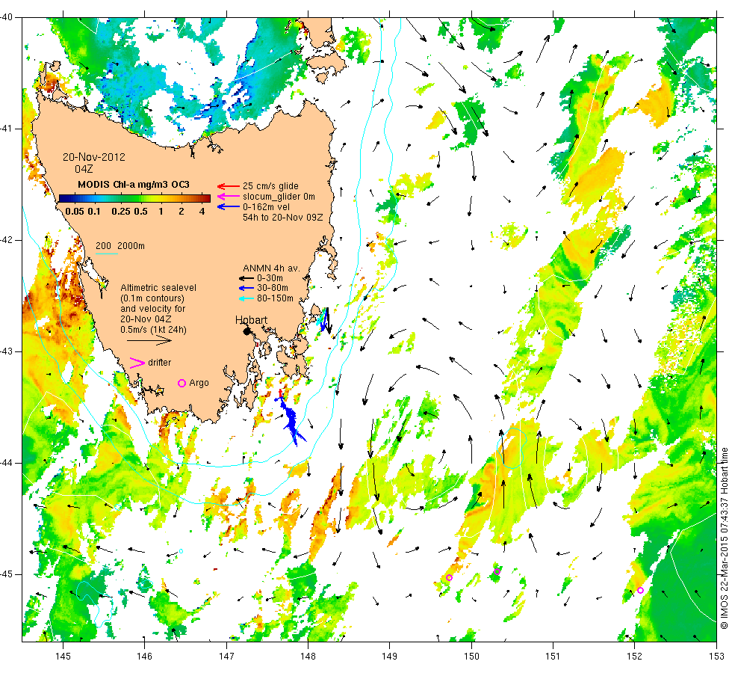
Task: Click longitude axis label 145
Action: tap(63, 657)
